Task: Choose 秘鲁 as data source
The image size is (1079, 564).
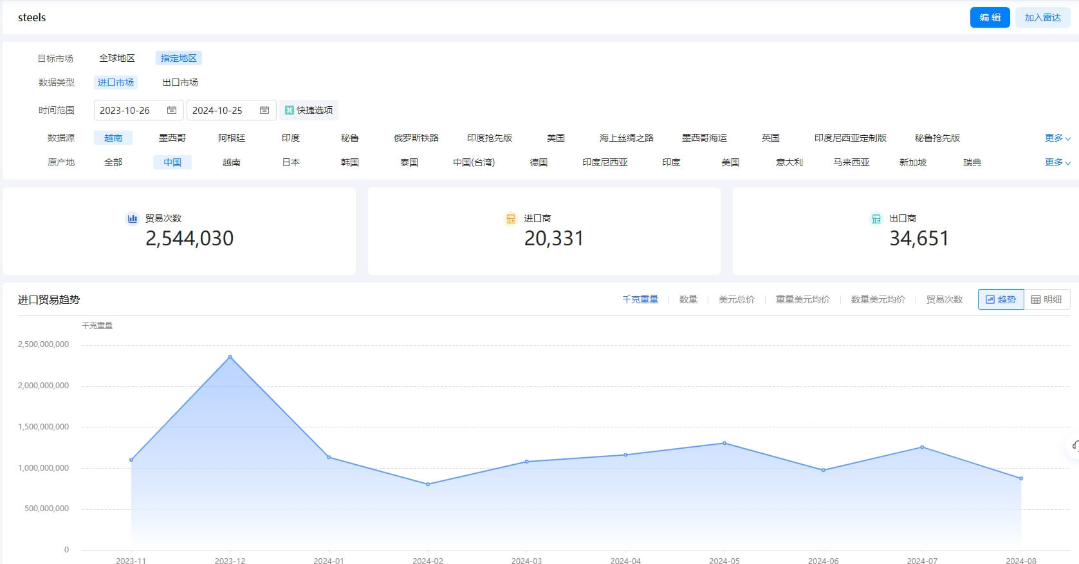Action: click(350, 138)
